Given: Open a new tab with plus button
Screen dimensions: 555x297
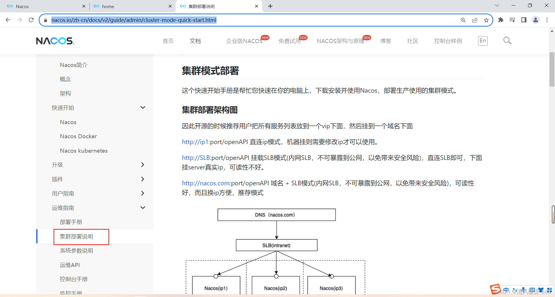Looking at the screenshot, I should tap(270, 6).
